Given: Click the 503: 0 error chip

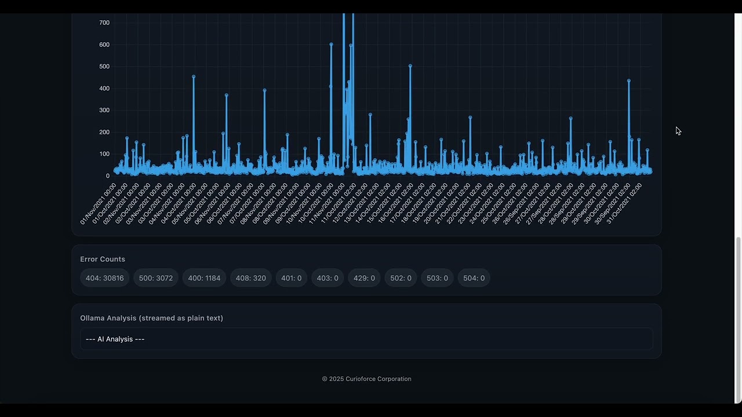Looking at the screenshot, I should (x=437, y=278).
